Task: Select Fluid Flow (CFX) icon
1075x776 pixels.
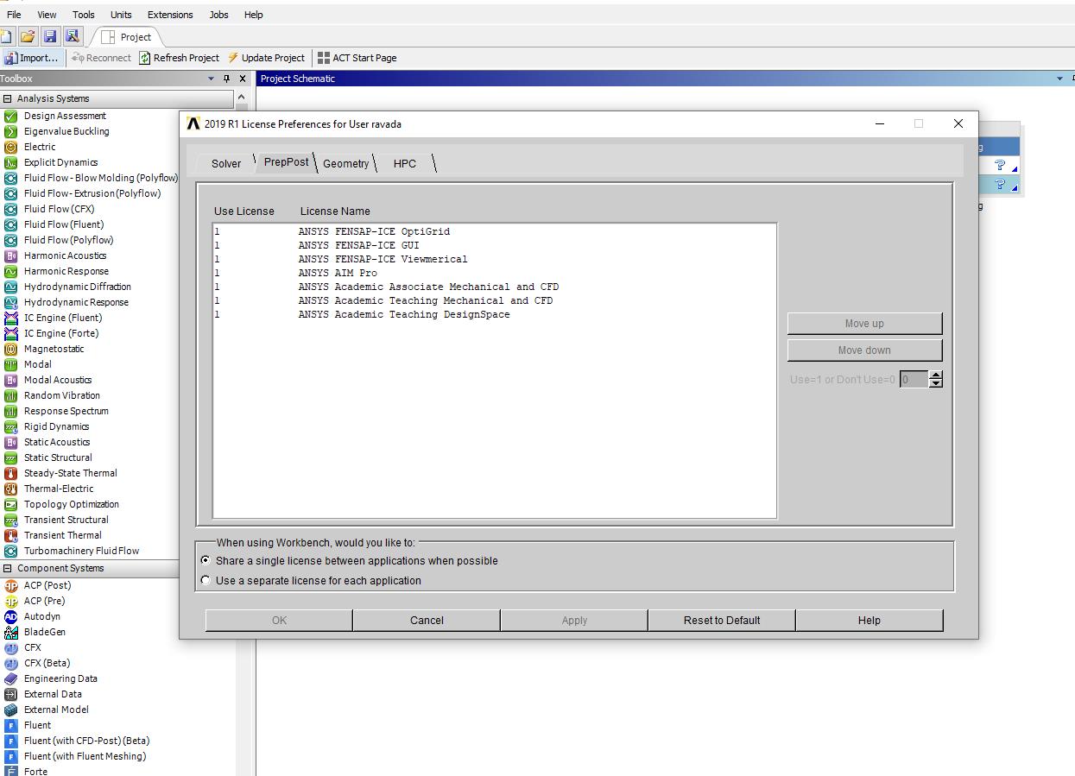Action: tap(10, 209)
